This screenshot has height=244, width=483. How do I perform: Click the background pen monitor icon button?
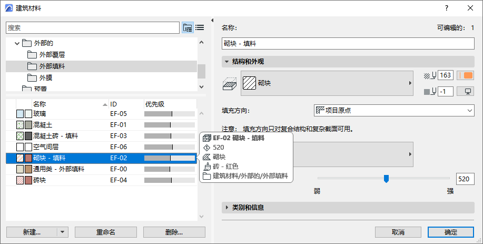click(x=465, y=91)
